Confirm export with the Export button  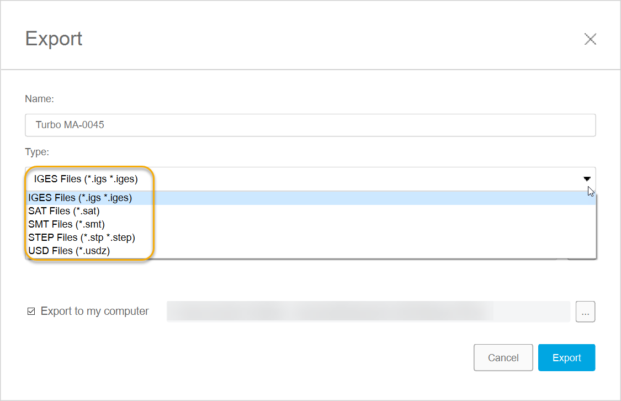(566, 357)
